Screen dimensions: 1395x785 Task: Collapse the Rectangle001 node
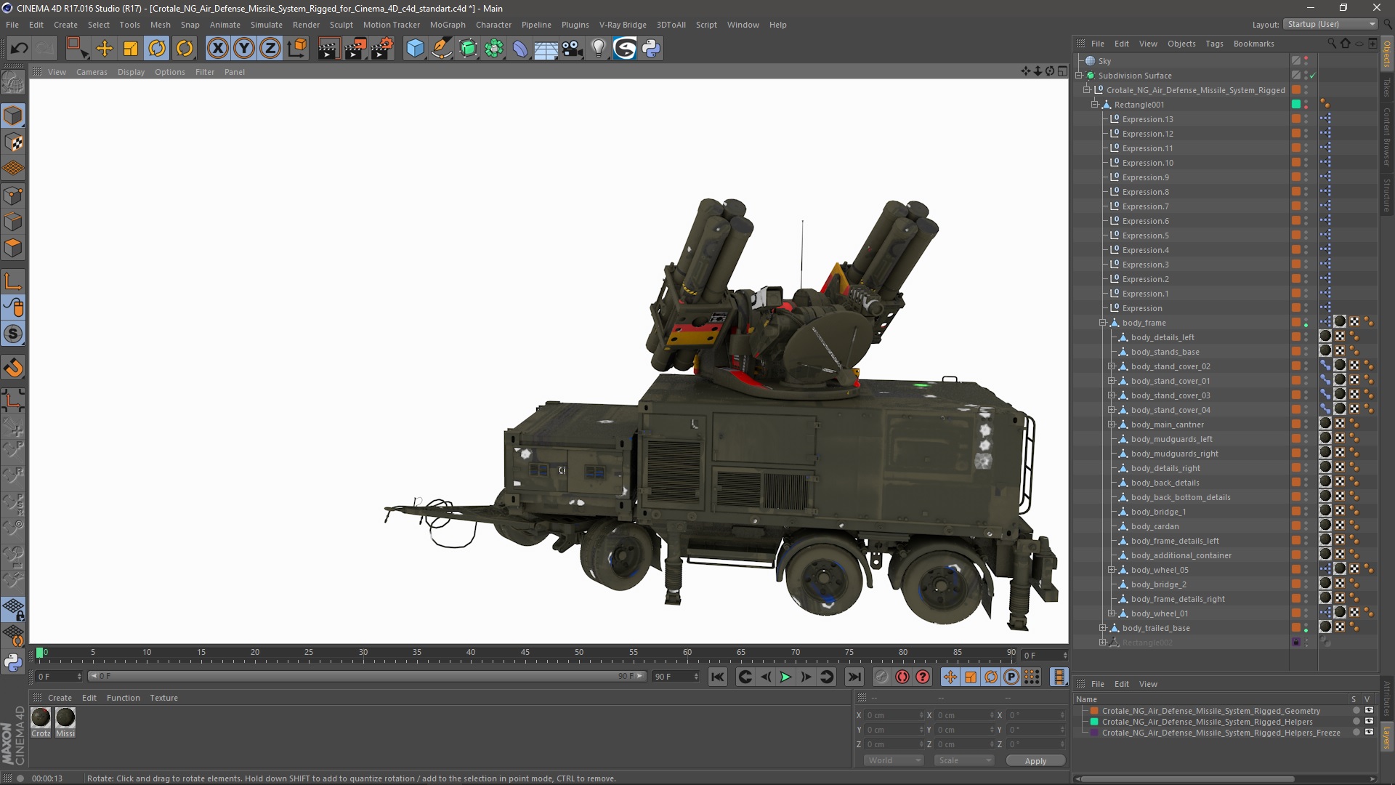(x=1095, y=105)
